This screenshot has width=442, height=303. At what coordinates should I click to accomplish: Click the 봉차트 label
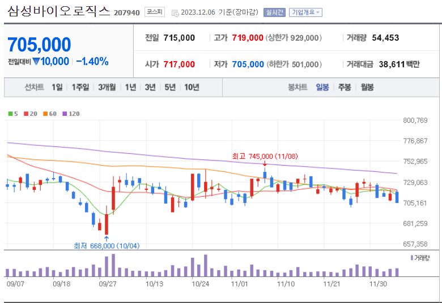[297, 87]
